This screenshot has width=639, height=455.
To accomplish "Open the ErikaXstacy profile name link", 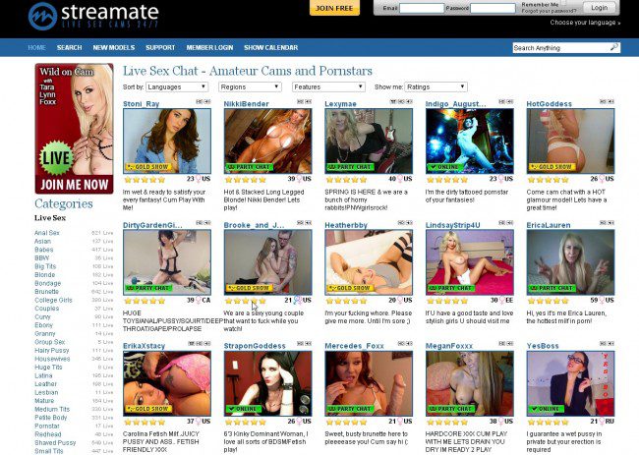I will [x=144, y=346].
